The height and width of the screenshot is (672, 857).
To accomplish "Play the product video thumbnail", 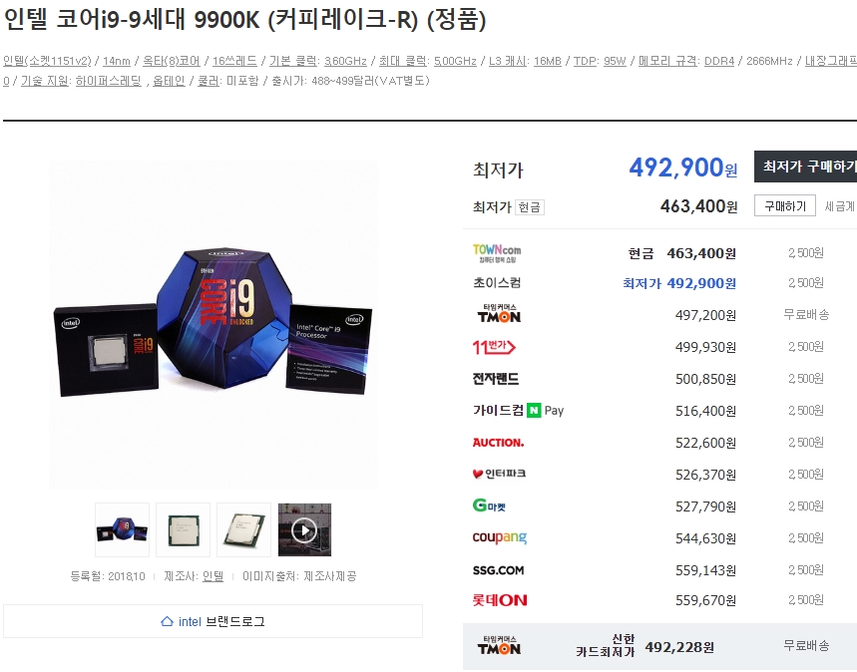I will click(x=304, y=530).
